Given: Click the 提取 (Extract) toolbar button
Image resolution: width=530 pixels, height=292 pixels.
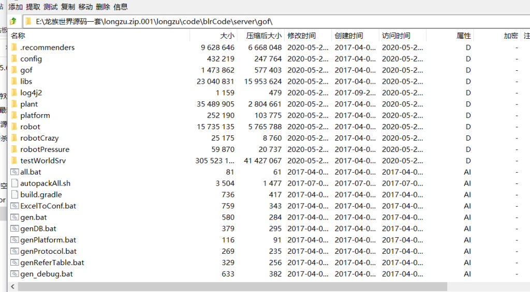Looking at the screenshot, I should coord(33,7).
